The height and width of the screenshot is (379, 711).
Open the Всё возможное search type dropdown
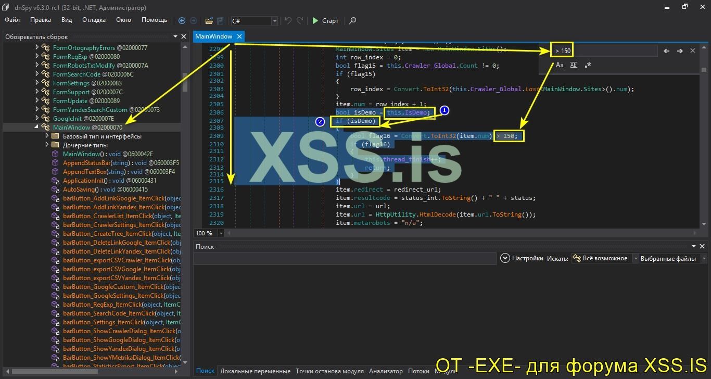click(x=635, y=258)
